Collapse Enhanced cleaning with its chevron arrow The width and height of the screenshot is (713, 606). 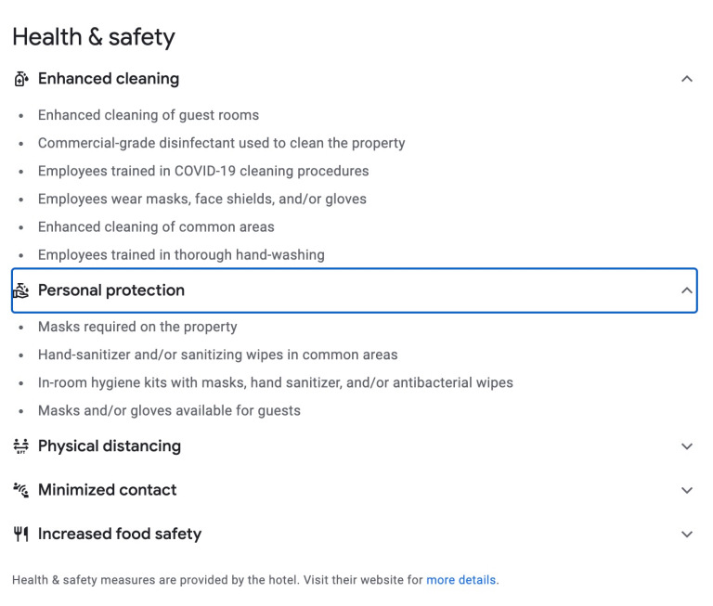[x=687, y=79]
